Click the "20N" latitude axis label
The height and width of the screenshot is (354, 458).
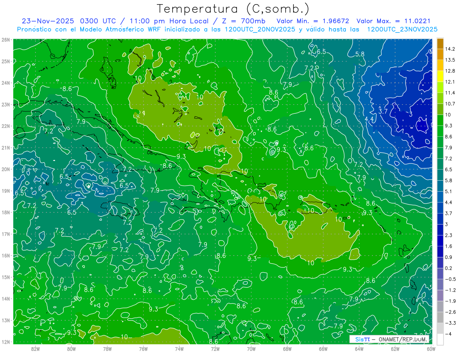[x=6, y=169]
